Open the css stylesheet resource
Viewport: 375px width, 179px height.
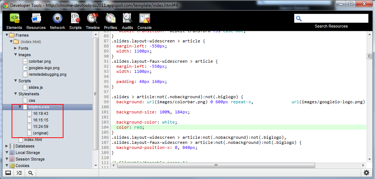29,100
